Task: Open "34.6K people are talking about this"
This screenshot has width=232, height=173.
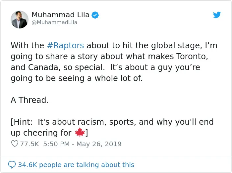Action: point(76,165)
